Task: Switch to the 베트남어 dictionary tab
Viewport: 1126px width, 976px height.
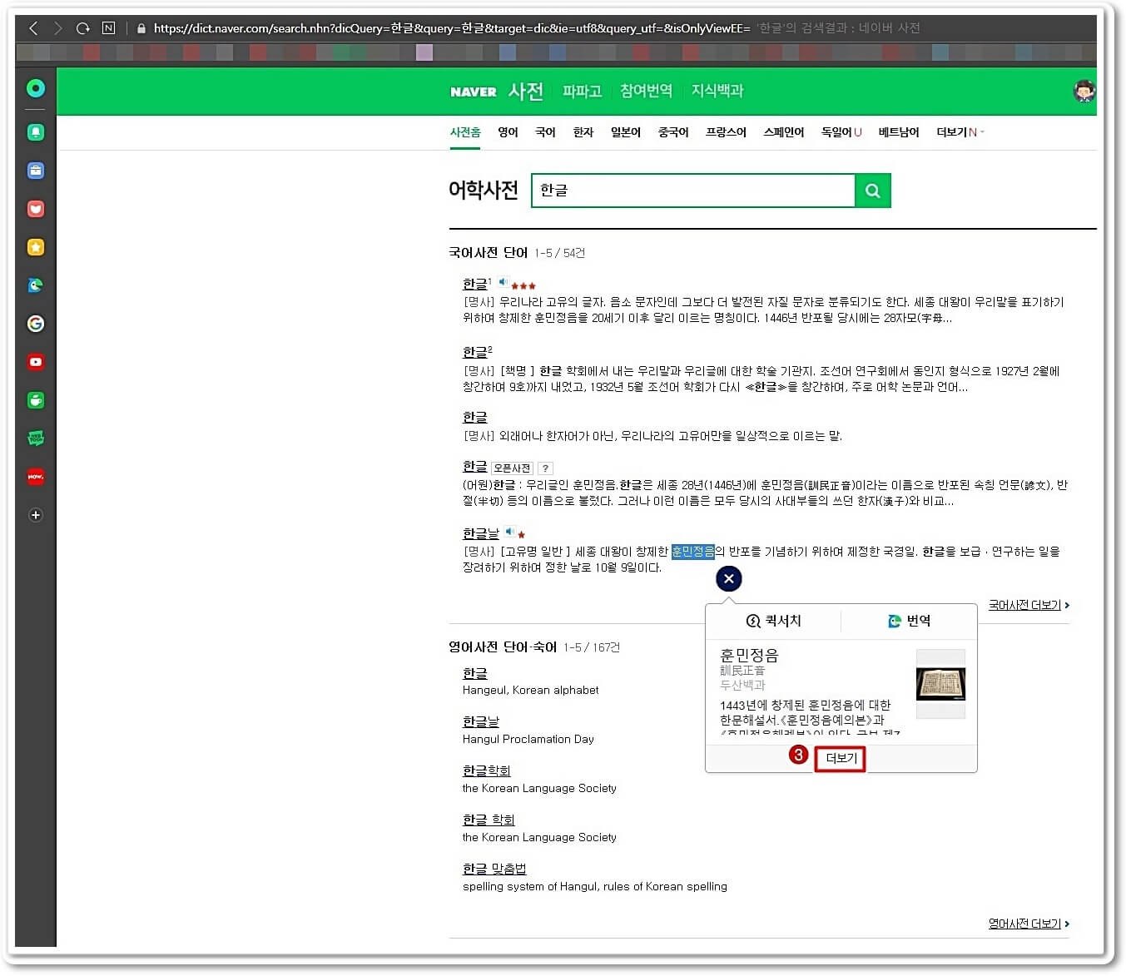Action: (899, 132)
